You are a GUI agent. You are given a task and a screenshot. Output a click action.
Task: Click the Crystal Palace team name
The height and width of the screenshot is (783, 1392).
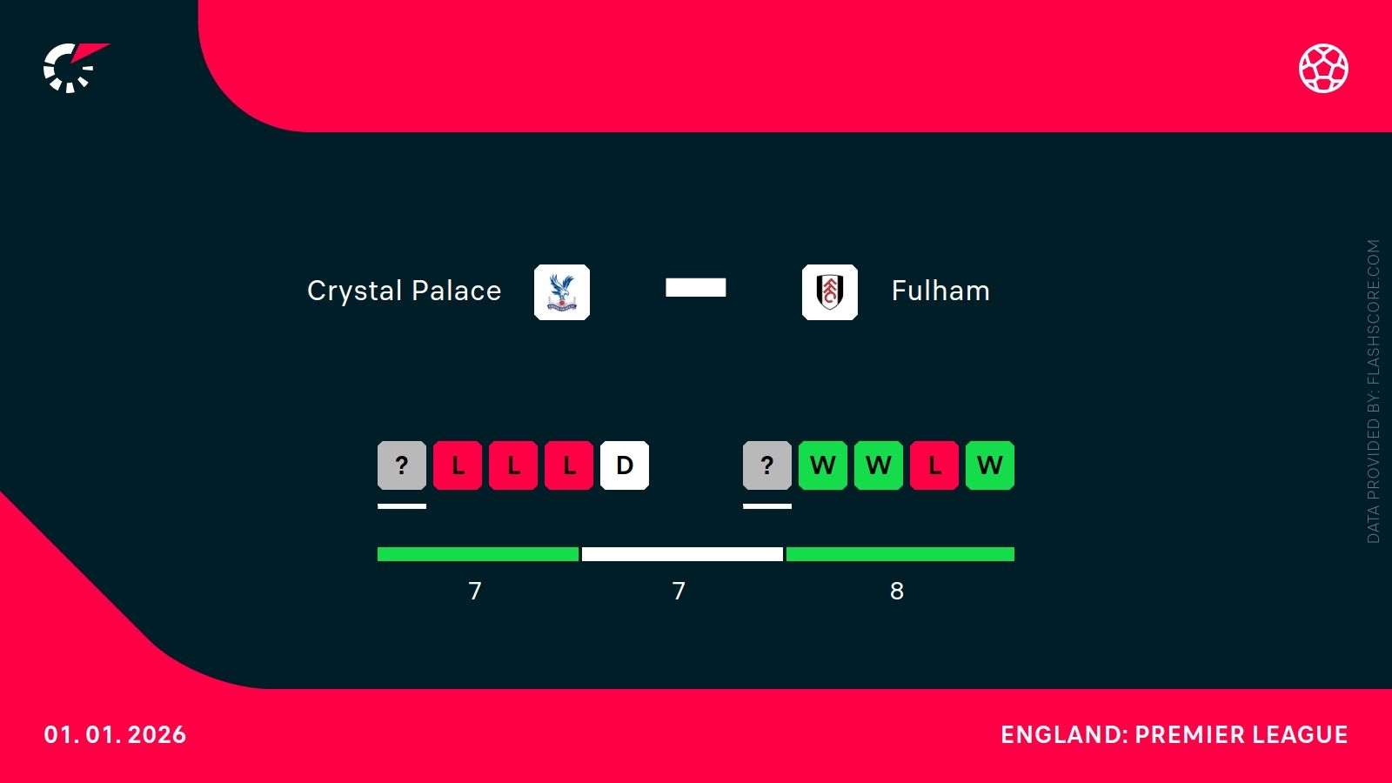tap(405, 291)
